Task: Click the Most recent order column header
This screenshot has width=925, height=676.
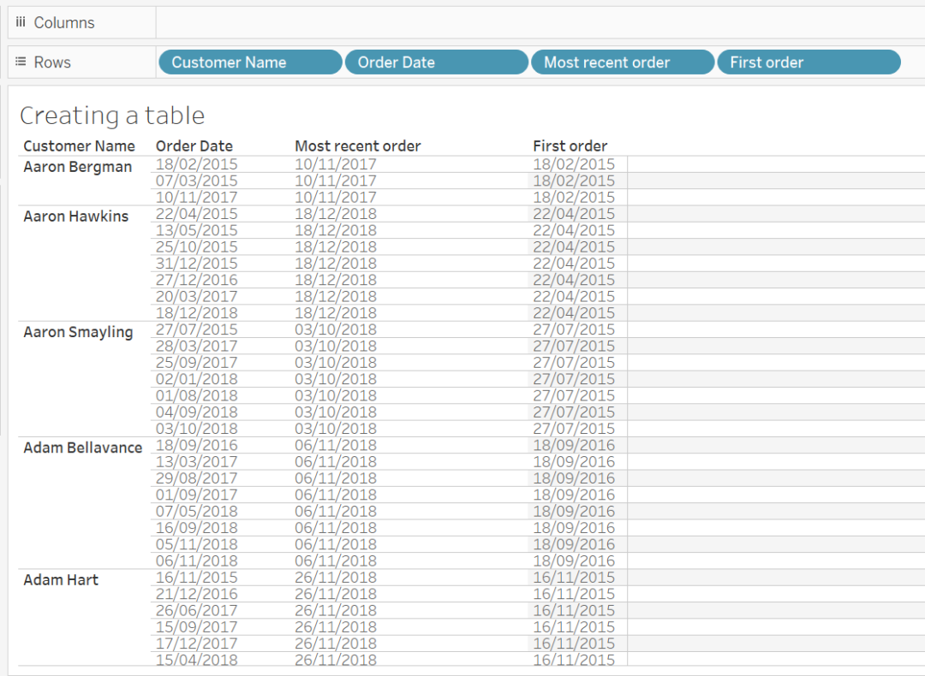Action: pyautogui.click(x=358, y=145)
